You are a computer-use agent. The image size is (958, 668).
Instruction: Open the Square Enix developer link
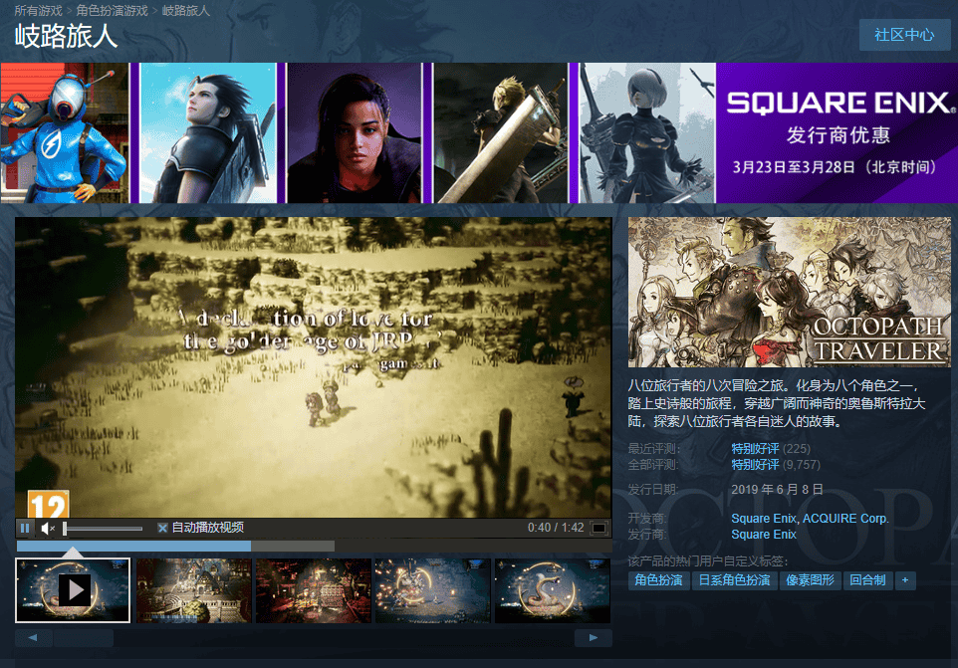764,519
